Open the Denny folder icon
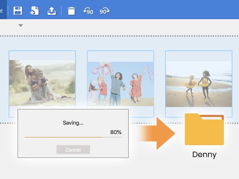 coord(204,130)
